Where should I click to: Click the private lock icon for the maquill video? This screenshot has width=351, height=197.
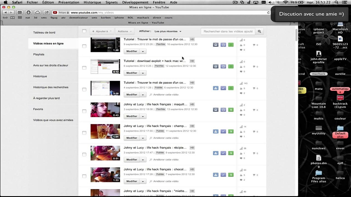click(x=216, y=110)
